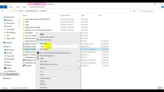The height and width of the screenshot is (92, 164).
Task: Open the File tab
Action: (x=4, y=7)
